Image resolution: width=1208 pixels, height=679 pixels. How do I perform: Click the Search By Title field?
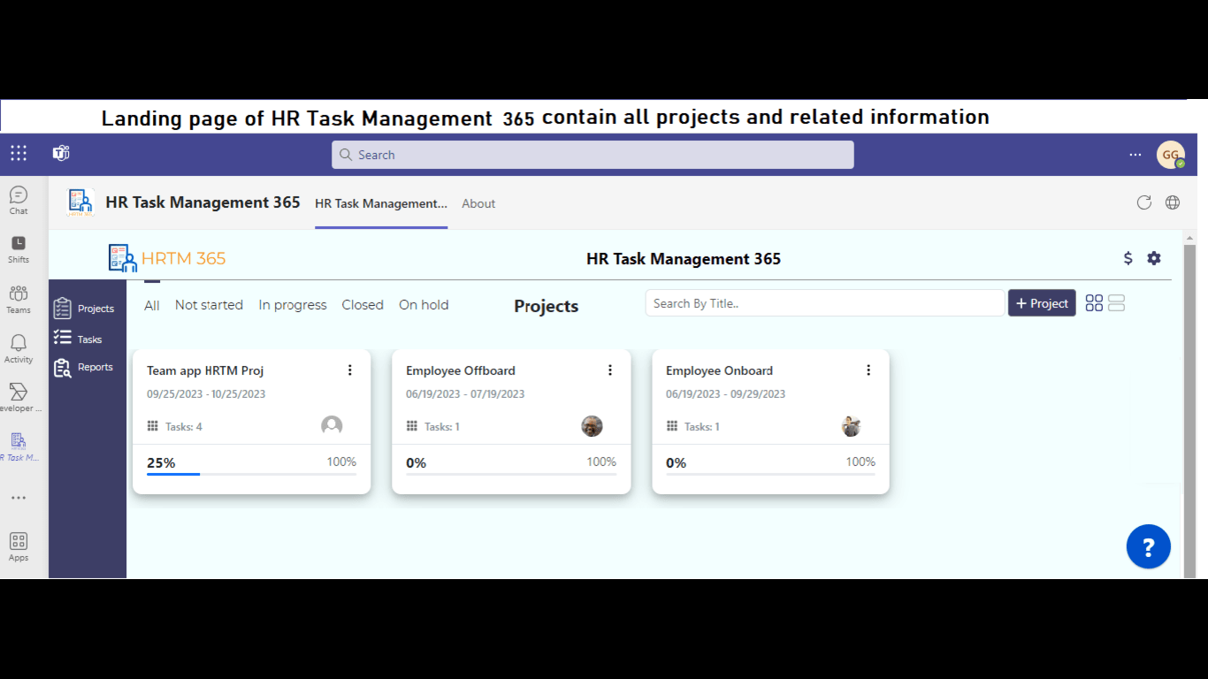pos(825,303)
